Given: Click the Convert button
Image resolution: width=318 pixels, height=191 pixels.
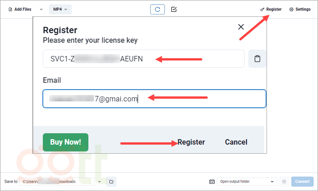Looking at the screenshot, I should point(303,181).
